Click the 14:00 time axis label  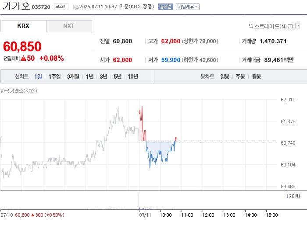[x=250, y=215]
